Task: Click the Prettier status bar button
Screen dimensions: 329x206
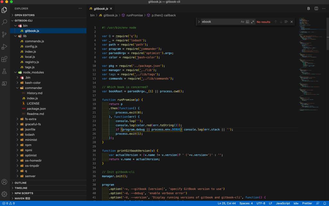Action: point(307,203)
